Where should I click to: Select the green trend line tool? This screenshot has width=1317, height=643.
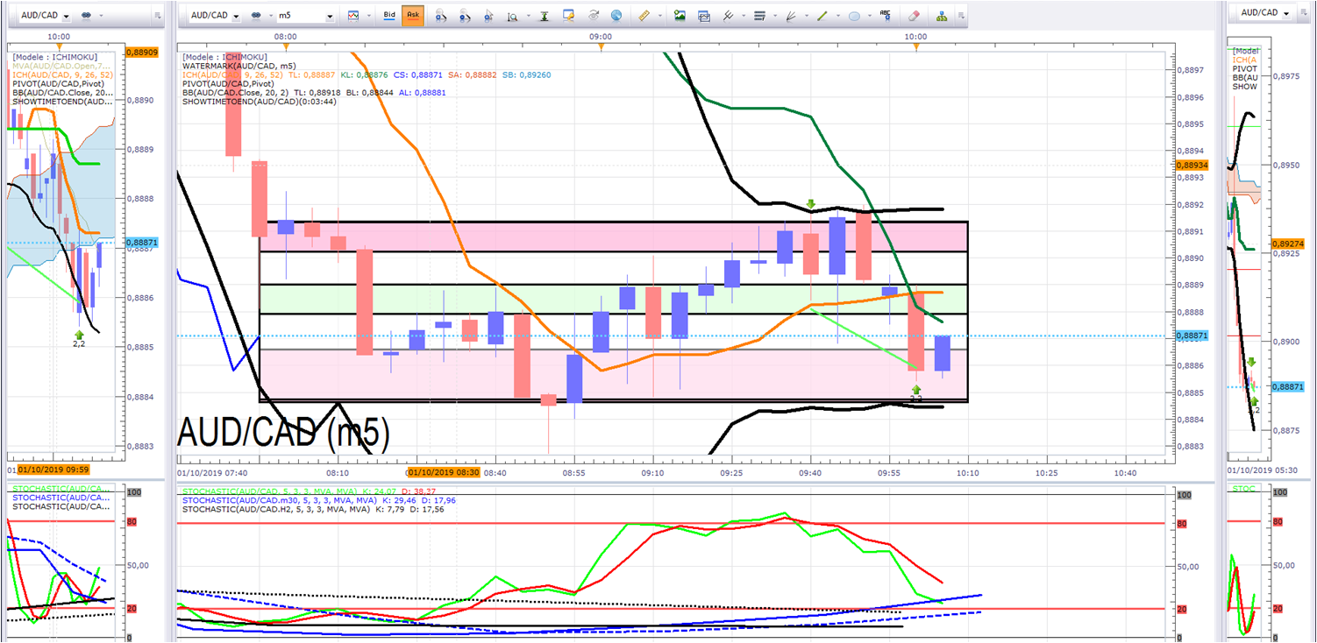pyautogui.click(x=822, y=16)
